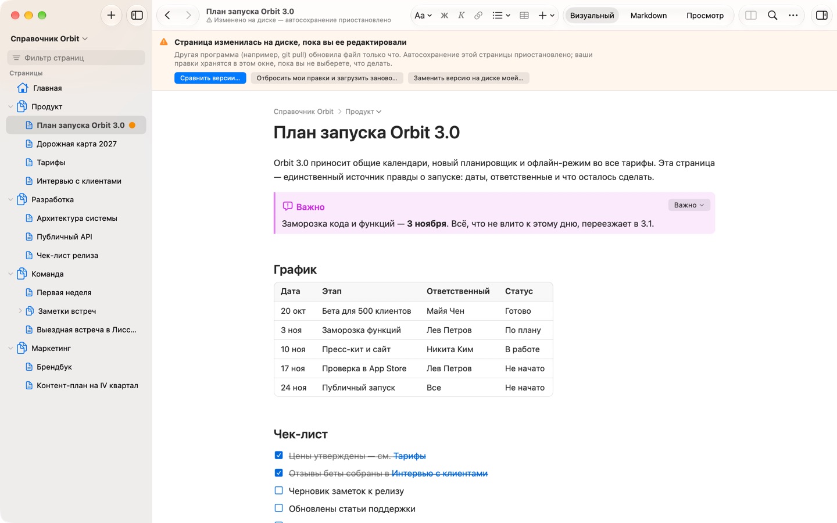This screenshot has height=523, width=837.
Task: Open the Публичный API page
Action: click(76, 237)
